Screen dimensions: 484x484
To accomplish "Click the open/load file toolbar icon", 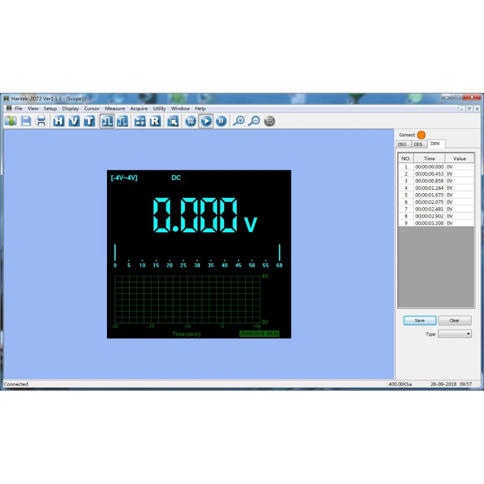I will [11, 121].
